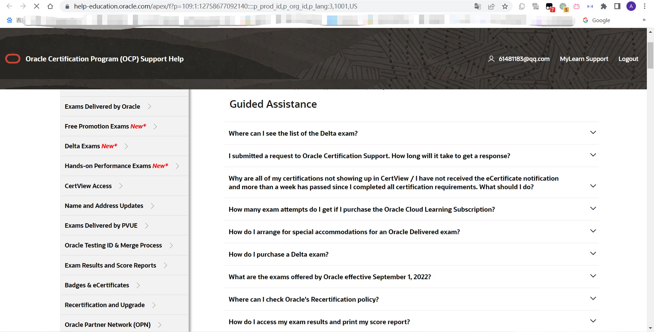Viewport: 654px width, 332px height.
Task: Open Exam Results and Score Reports
Action: [124, 265]
